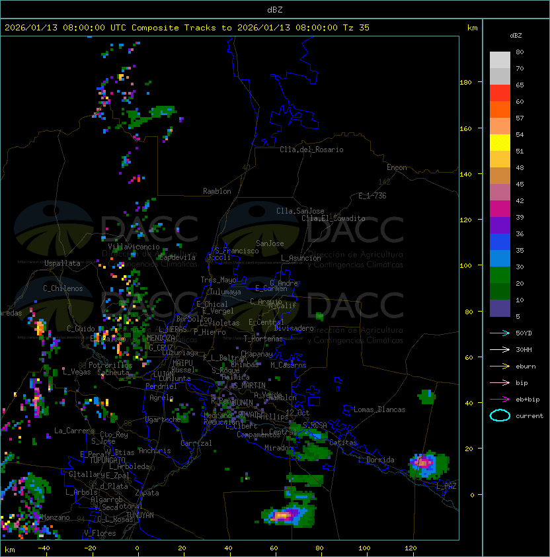This screenshot has width=550, height=557.
Task: Select the pink bip arrow legend icon
Action: pyautogui.click(x=500, y=382)
